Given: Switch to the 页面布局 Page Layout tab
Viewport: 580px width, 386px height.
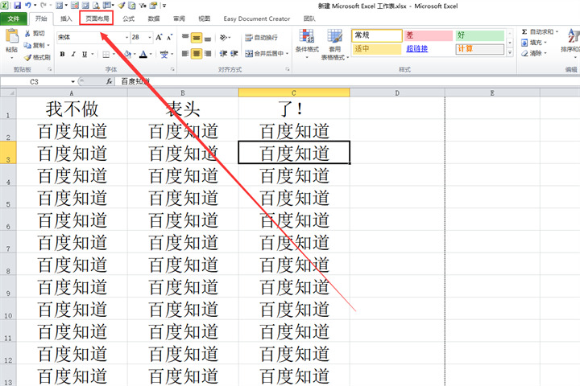Looking at the screenshot, I should tap(97, 18).
